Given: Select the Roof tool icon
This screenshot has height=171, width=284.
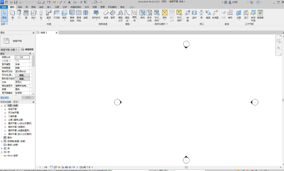Looking at the screenshot, I should click(49, 14).
